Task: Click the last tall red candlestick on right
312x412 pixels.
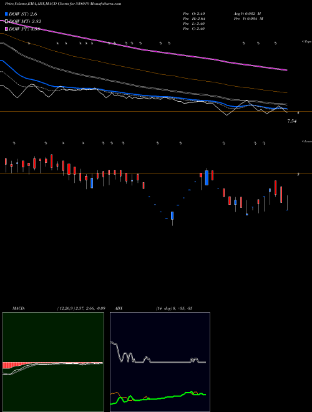Action: 281,194
